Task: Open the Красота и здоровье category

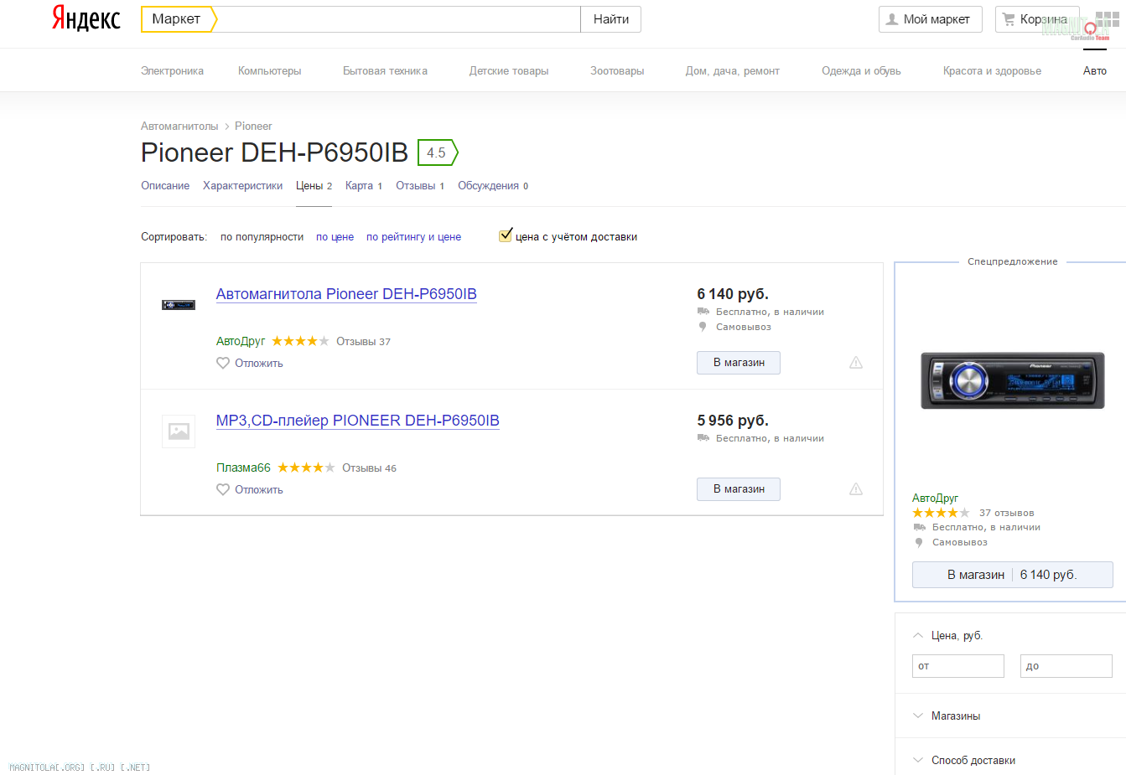Action: point(992,71)
